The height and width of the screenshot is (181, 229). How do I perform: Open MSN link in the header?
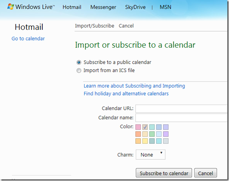point(165,7)
